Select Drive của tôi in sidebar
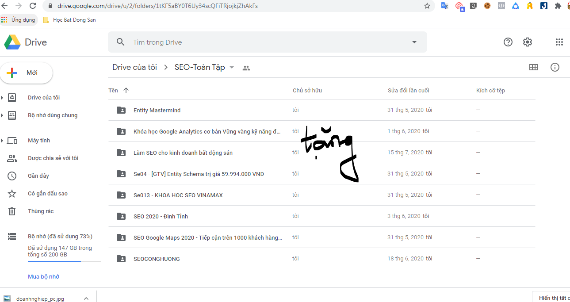The image size is (570, 302). point(44,98)
